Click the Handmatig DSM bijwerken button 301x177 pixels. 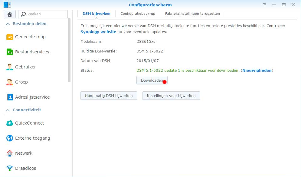[109, 96]
